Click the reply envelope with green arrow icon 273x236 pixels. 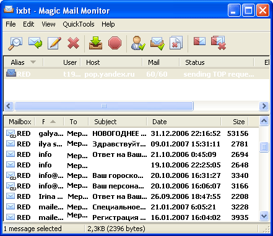click(x=35, y=43)
